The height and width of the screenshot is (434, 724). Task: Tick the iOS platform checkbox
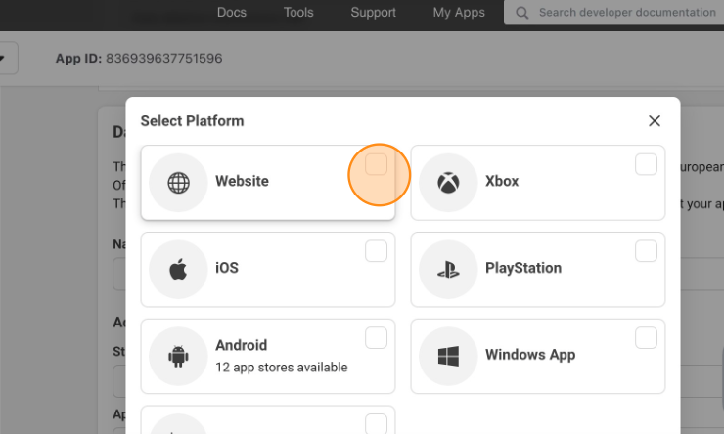376,251
